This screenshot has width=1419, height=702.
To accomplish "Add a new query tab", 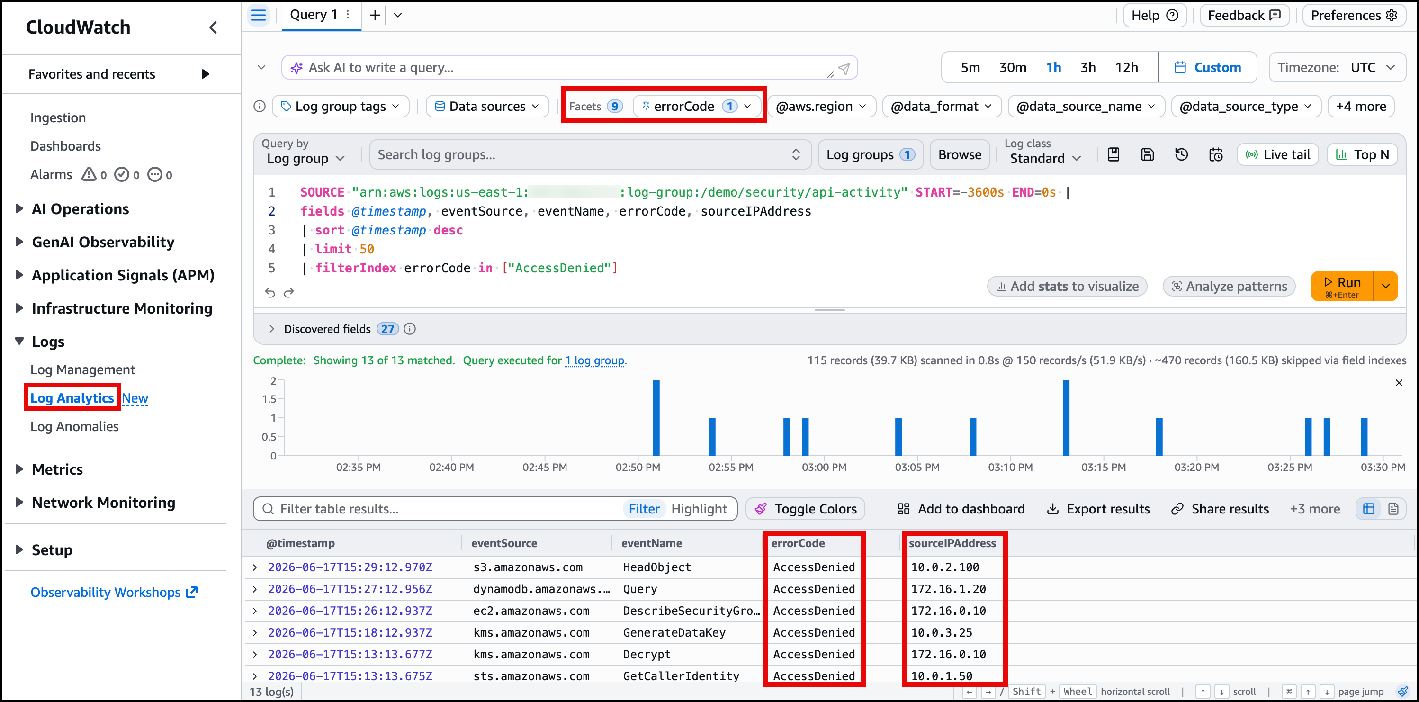I will (x=375, y=16).
